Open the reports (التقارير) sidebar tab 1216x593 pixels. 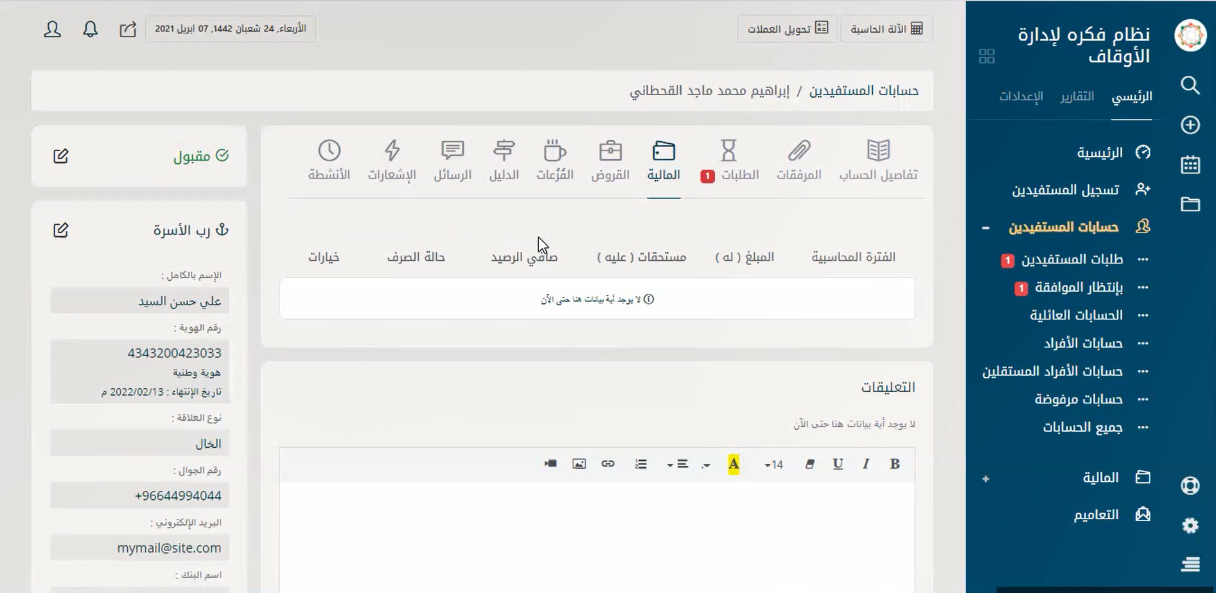click(1077, 96)
